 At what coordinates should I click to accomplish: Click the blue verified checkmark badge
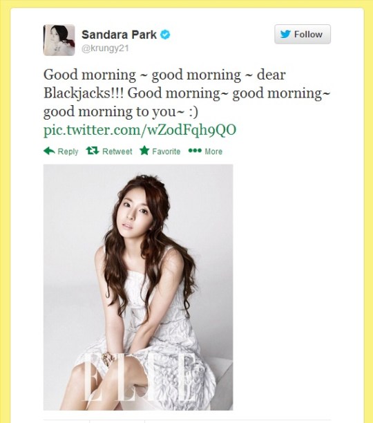pos(165,35)
